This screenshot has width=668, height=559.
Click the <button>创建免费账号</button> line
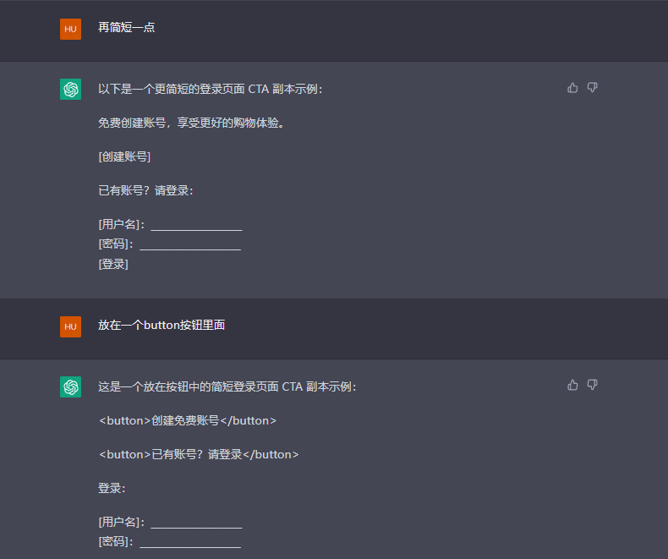pyautogui.click(x=188, y=420)
